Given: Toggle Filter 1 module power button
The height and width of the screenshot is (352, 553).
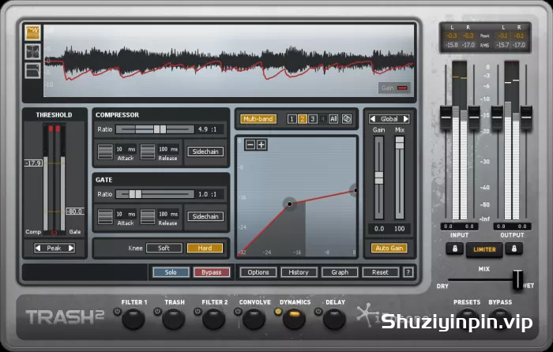Looking at the screenshot, I should (x=117, y=312).
